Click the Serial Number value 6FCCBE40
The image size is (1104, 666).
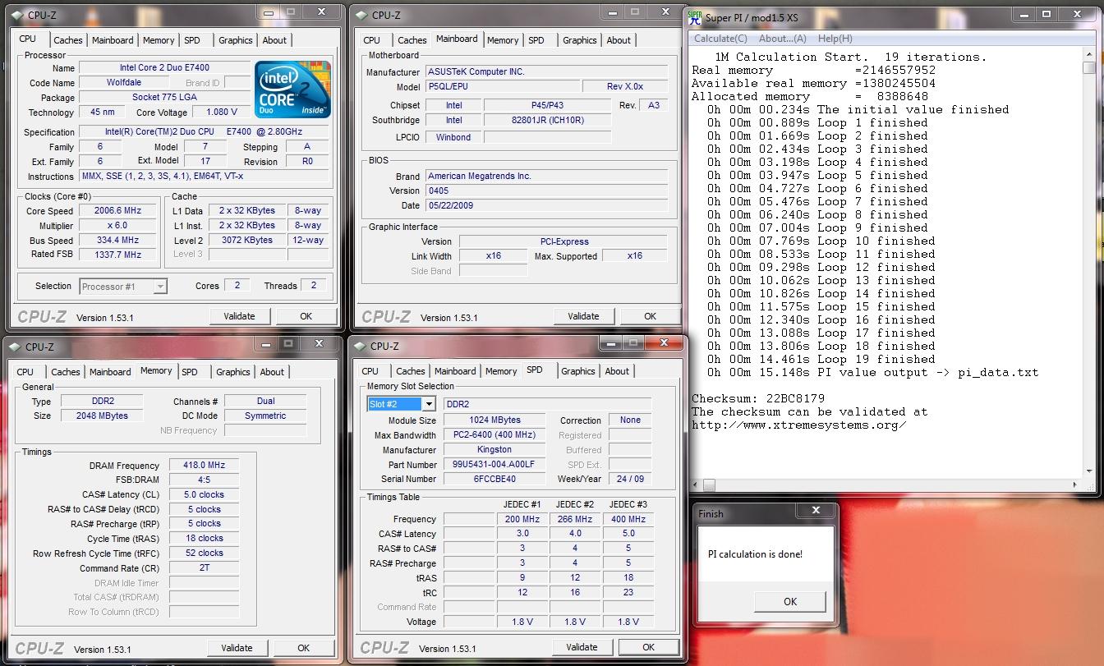coord(494,479)
